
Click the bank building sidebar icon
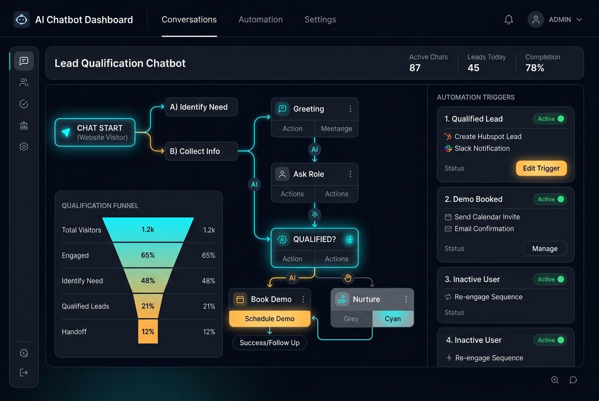point(24,125)
